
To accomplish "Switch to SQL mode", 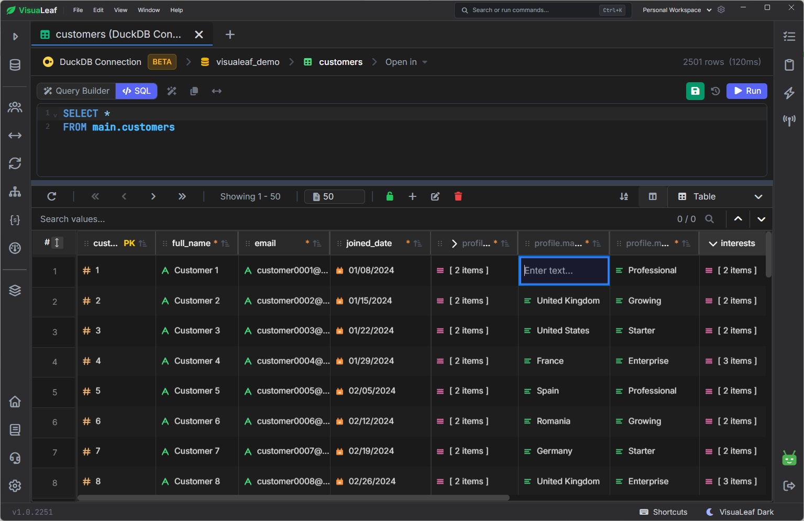I will coord(137,91).
